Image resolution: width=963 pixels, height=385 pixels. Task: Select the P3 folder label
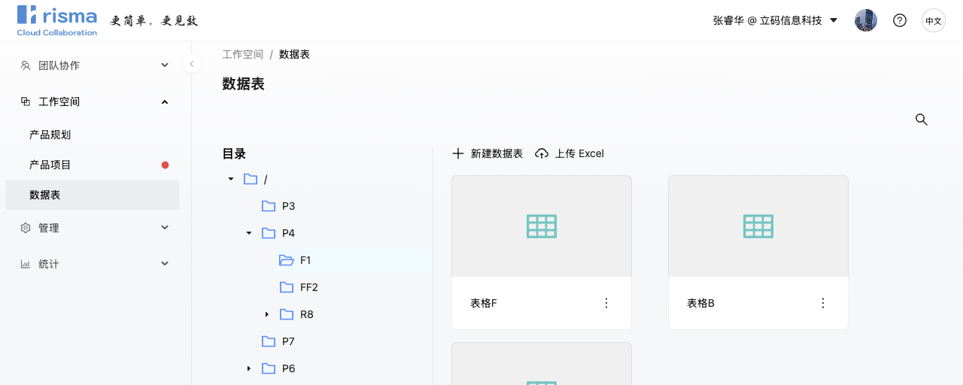289,206
